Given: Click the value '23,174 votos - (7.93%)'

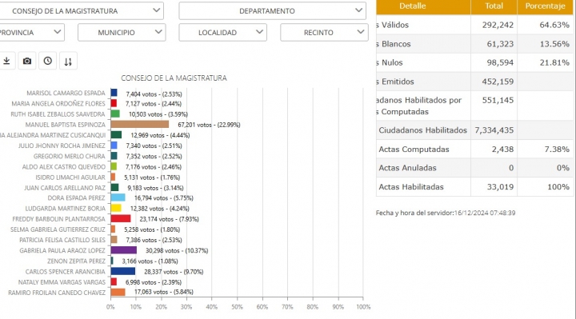Looking at the screenshot, I should pos(170,219).
